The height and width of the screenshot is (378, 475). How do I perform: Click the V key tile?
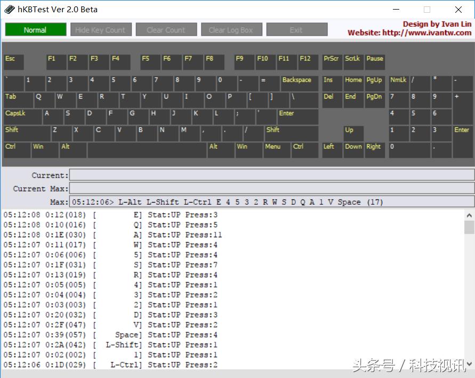(x=125, y=134)
